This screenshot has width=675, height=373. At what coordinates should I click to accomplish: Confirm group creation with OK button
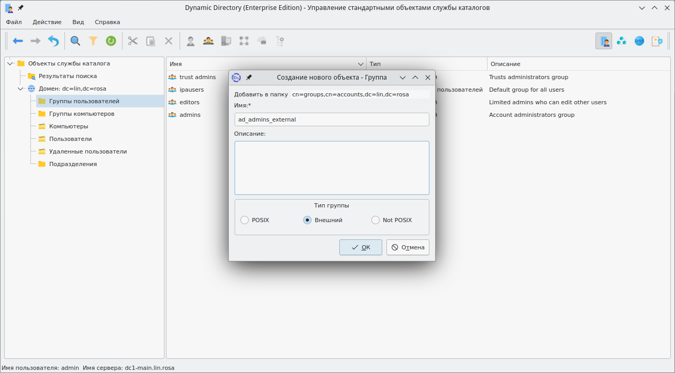(x=360, y=247)
